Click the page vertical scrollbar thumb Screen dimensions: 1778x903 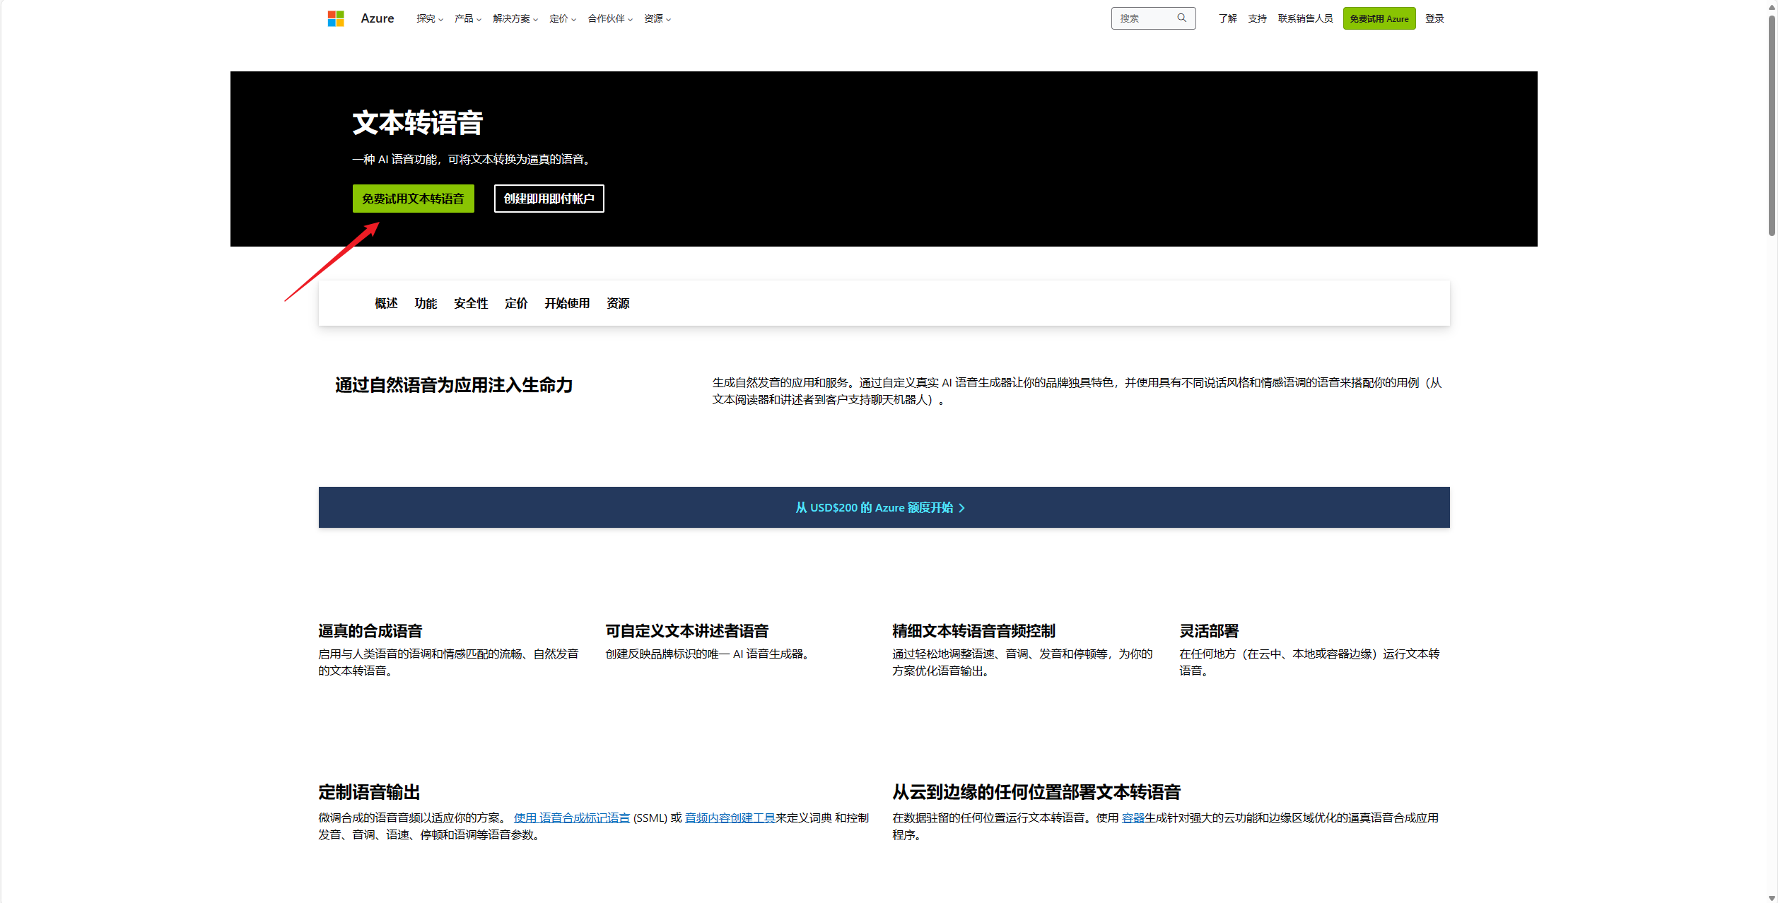pos(1771,127)
